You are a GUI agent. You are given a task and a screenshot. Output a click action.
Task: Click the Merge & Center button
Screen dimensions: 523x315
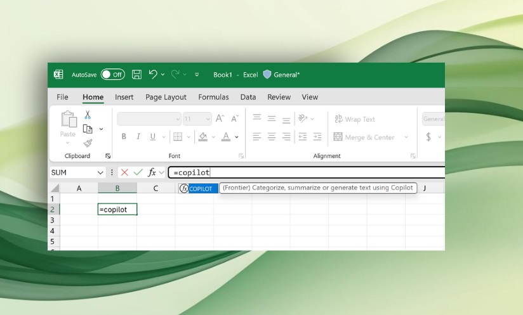tap(364, 137)
